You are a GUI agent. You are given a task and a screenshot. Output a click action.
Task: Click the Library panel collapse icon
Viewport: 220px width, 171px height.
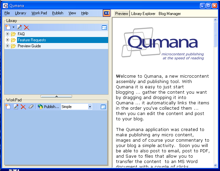point(104,28)
